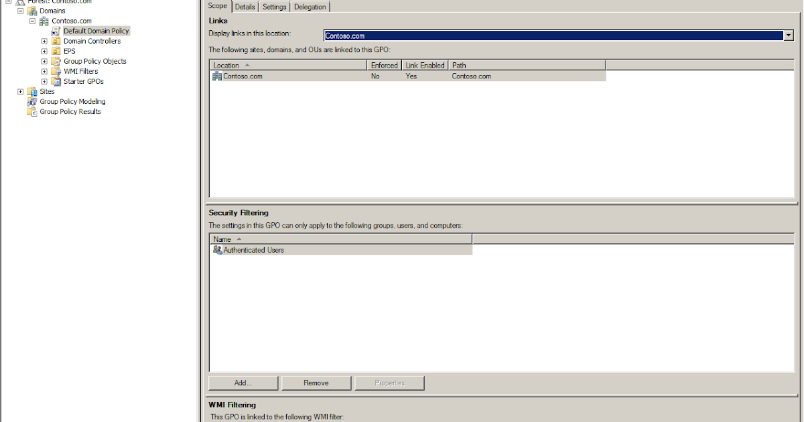Sort by the Link Enabled column header
The image size is (804, 422).
coord(424,65)
